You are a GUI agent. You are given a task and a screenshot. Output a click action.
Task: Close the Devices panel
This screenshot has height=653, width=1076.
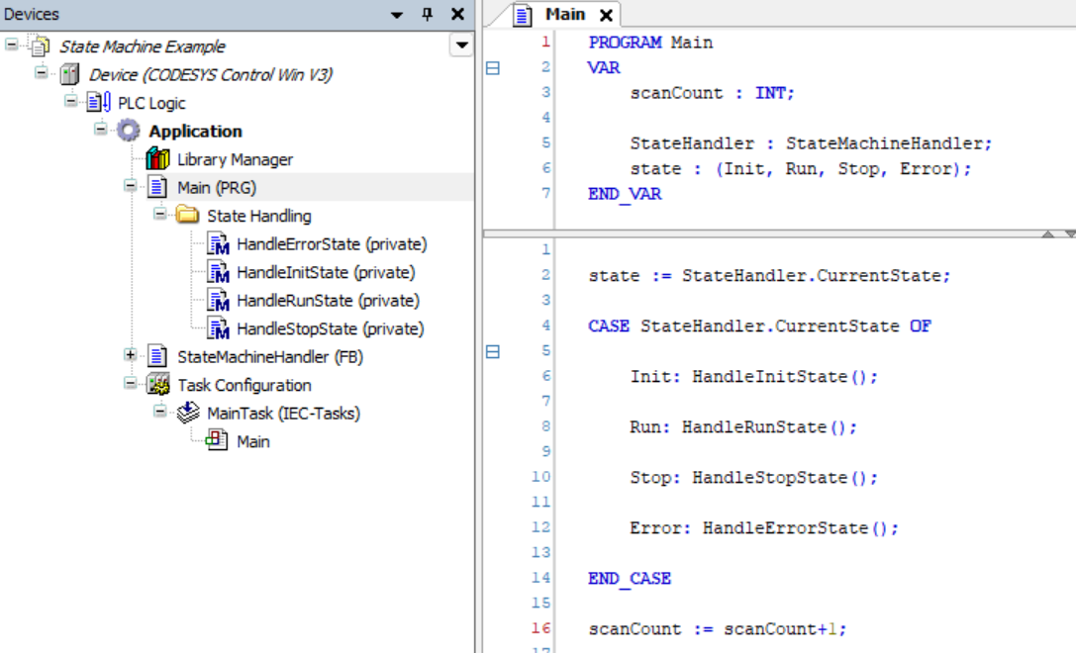pos(457,14)
